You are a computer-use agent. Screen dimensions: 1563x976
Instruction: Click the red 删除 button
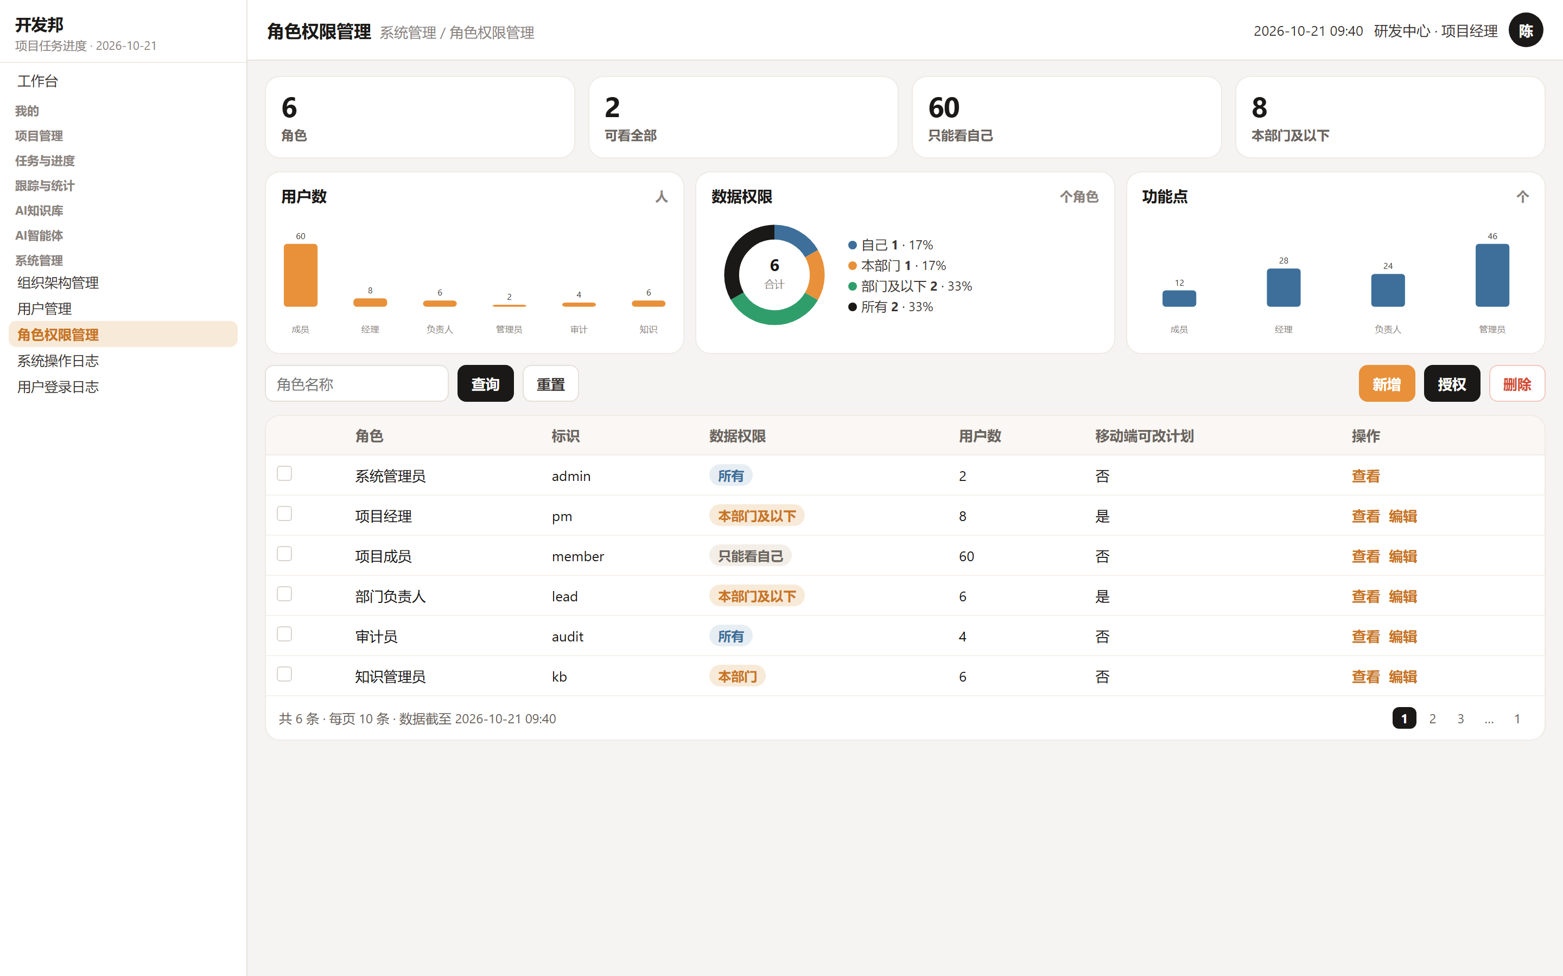coord(1516,384)
